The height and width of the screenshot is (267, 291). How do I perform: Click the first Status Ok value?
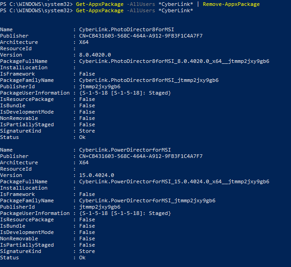tap(82, 137)
